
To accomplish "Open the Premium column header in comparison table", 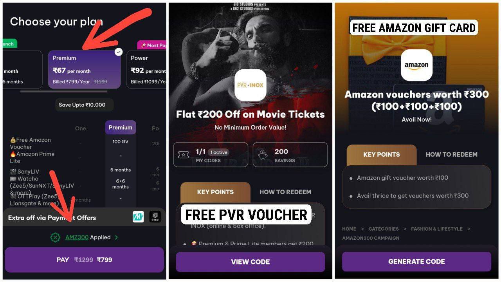I will coord(121,127).
